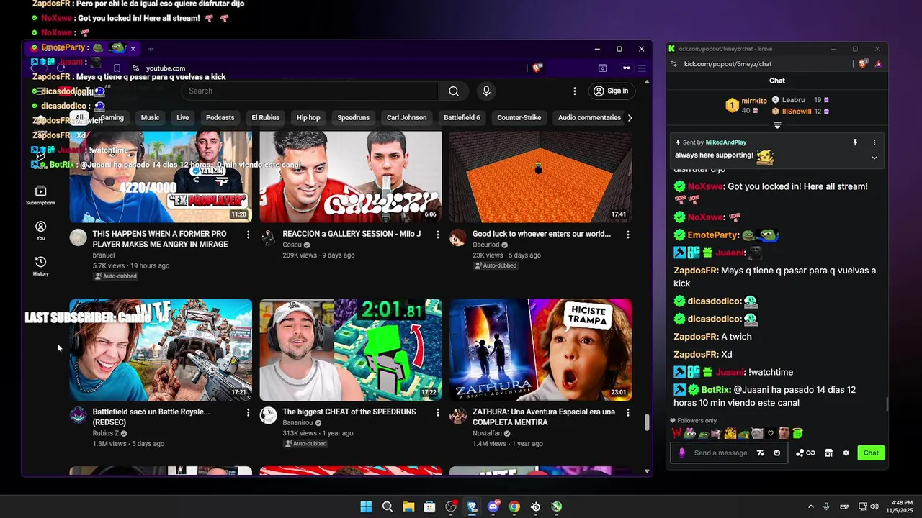
Task: Open options menu for the Gallery Session video
Action: click(437, 235)
